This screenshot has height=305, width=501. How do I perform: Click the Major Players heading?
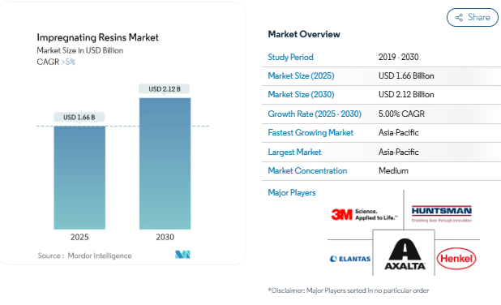(292, 192)
